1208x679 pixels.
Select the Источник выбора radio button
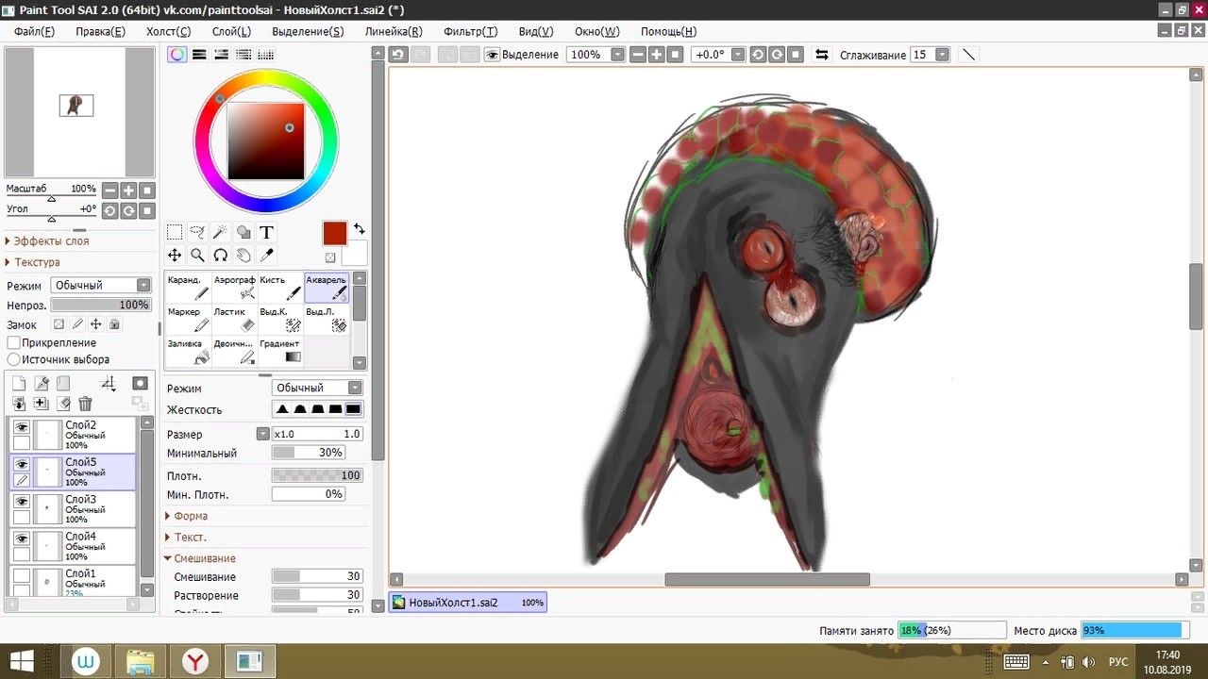point(14,359)
